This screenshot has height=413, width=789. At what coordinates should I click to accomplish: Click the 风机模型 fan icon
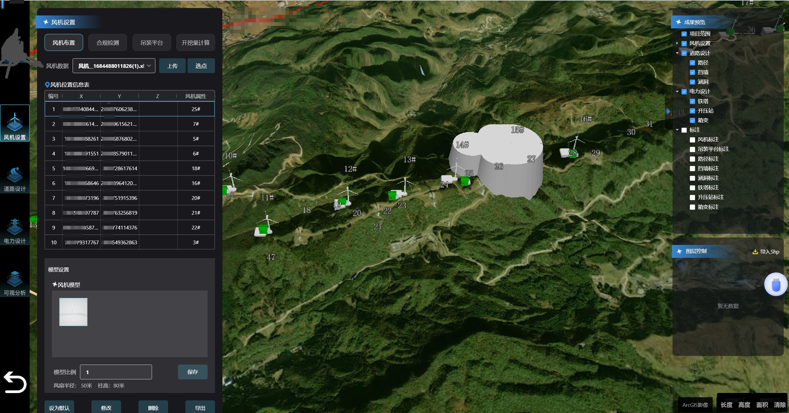point(55,284)
